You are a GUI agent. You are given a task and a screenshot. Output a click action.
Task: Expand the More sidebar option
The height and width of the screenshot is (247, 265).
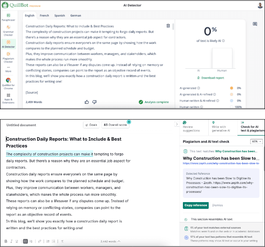[8, 69]
